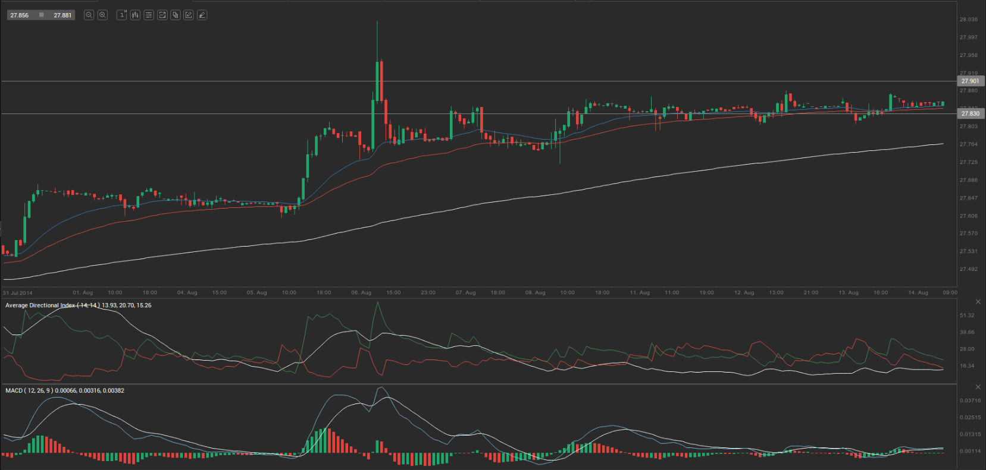Click the zoom out magnifier icon

tap(89, 15)
